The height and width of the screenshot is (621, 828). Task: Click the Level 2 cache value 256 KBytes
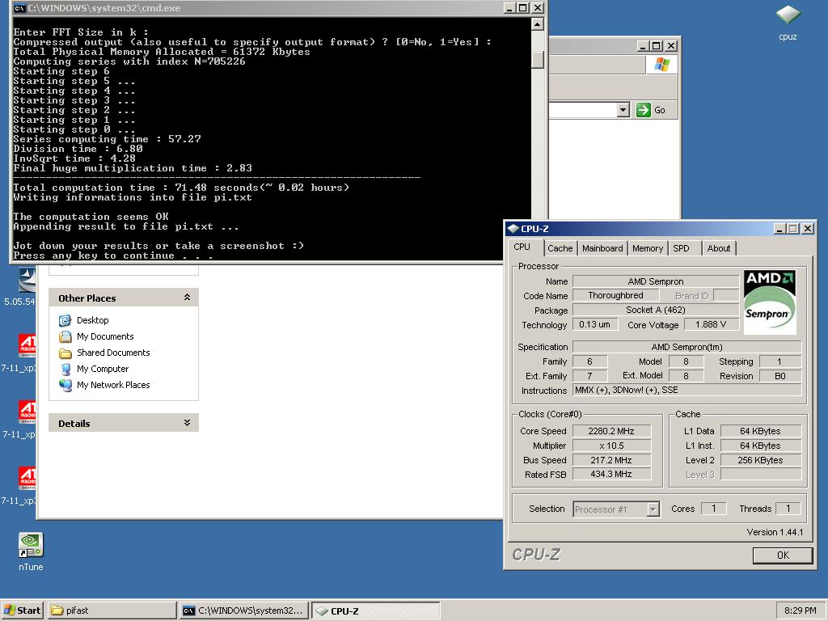click(x=760, y=460)
